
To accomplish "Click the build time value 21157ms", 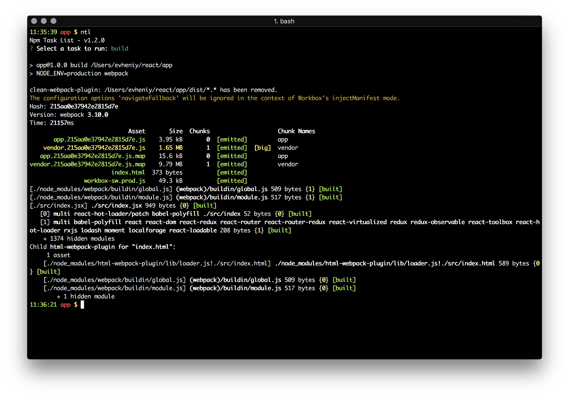I will (62, 123).
